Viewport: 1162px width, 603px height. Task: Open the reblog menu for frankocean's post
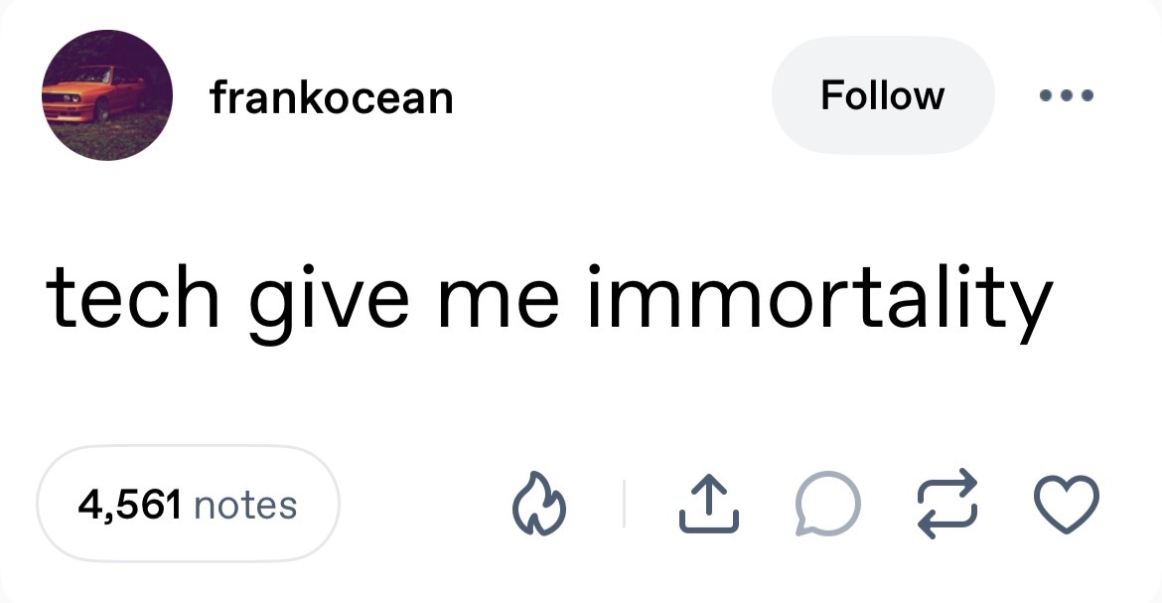(946, 504)
